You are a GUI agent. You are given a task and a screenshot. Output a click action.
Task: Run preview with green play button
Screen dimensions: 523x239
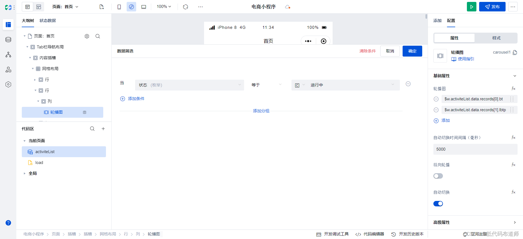(x=472, y=7)
